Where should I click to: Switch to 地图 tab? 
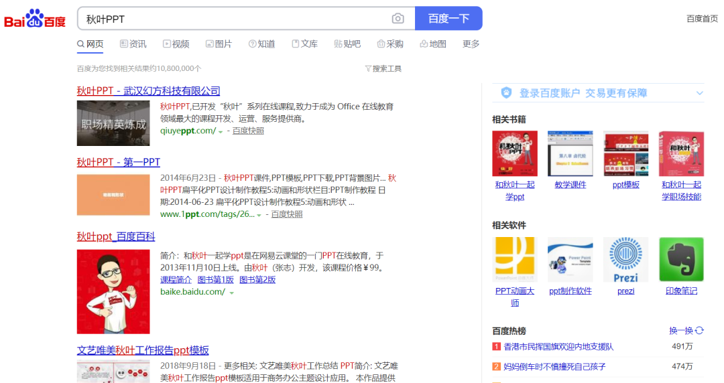[x=433, y=44]
